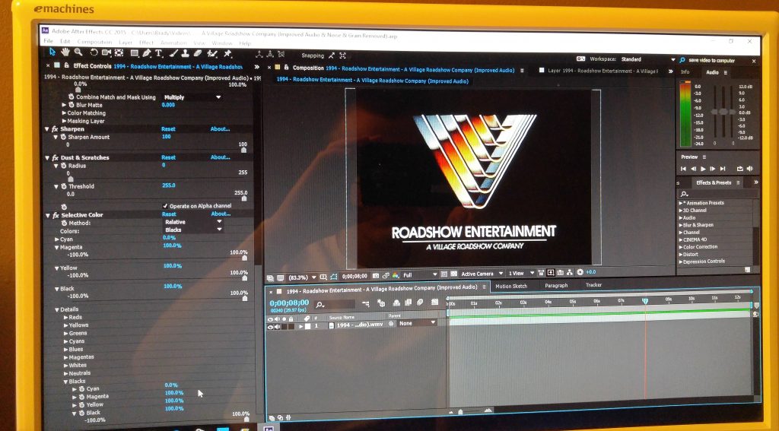The height and width of the screenshot is (431, 779).
Task: Open the Effect menu
Action: point(146,43)
